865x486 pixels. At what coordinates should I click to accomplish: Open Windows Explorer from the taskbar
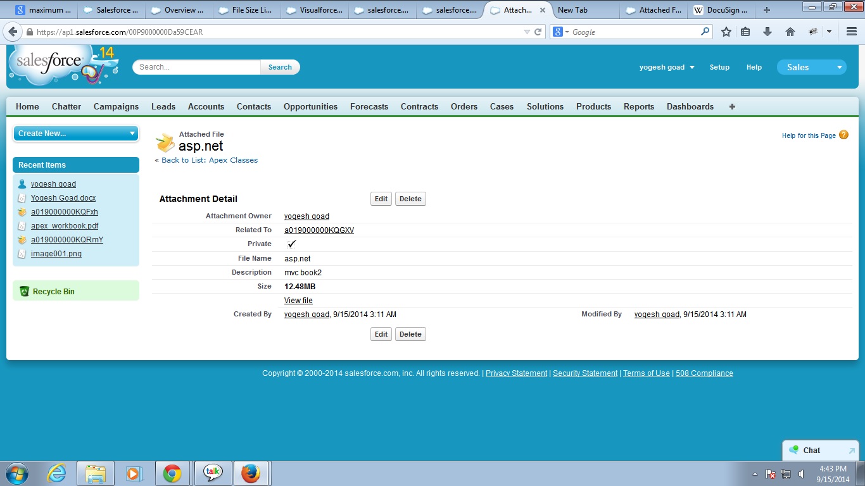click(96, 473)
